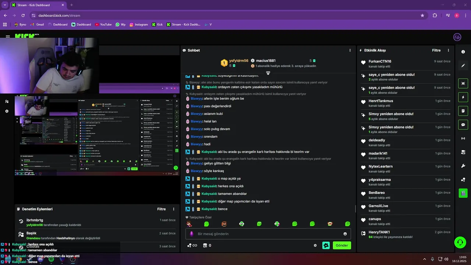Bookmark page with the star icon

pos(422,15)
